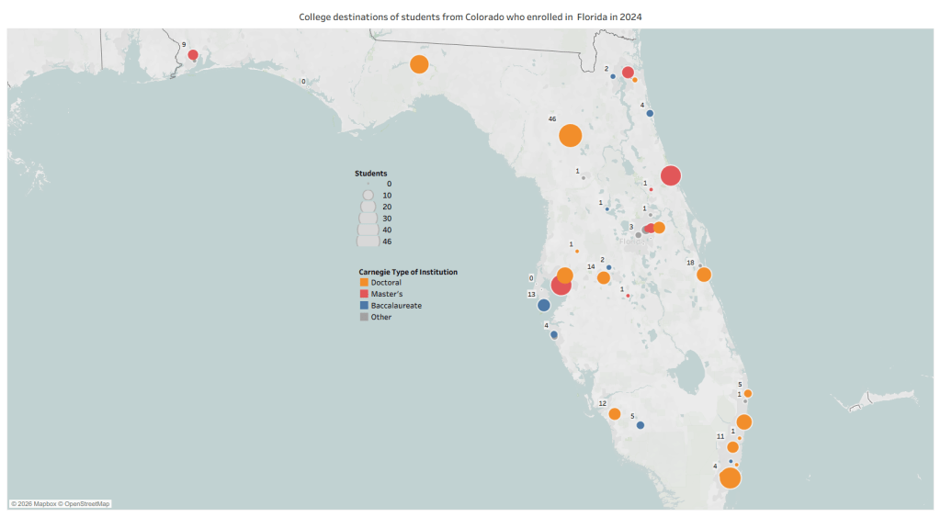Select the large orange circle labeled 46
The width and height of the screenshot is (941, 517).
click(570, 135)
